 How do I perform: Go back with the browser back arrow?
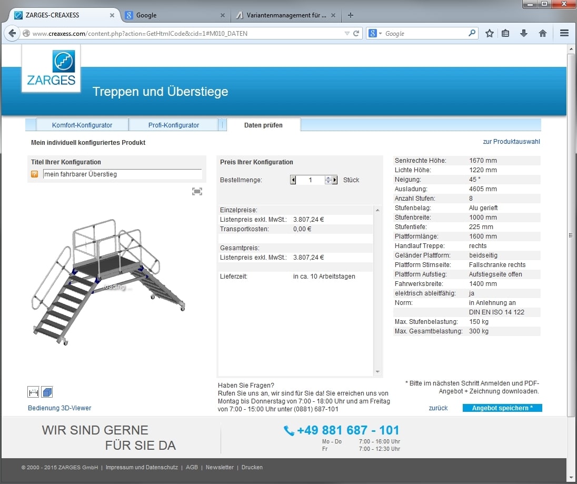(12, 34)
